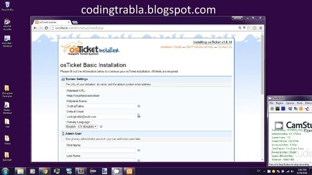Click the System Settings section header
312x175 pixels.
tap(146, 79)
